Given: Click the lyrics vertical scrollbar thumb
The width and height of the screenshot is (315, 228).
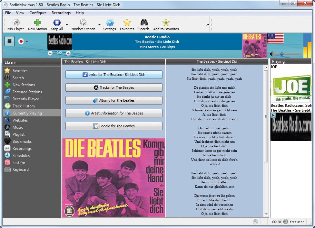Looking at the screenshot, I should [266, 116].
